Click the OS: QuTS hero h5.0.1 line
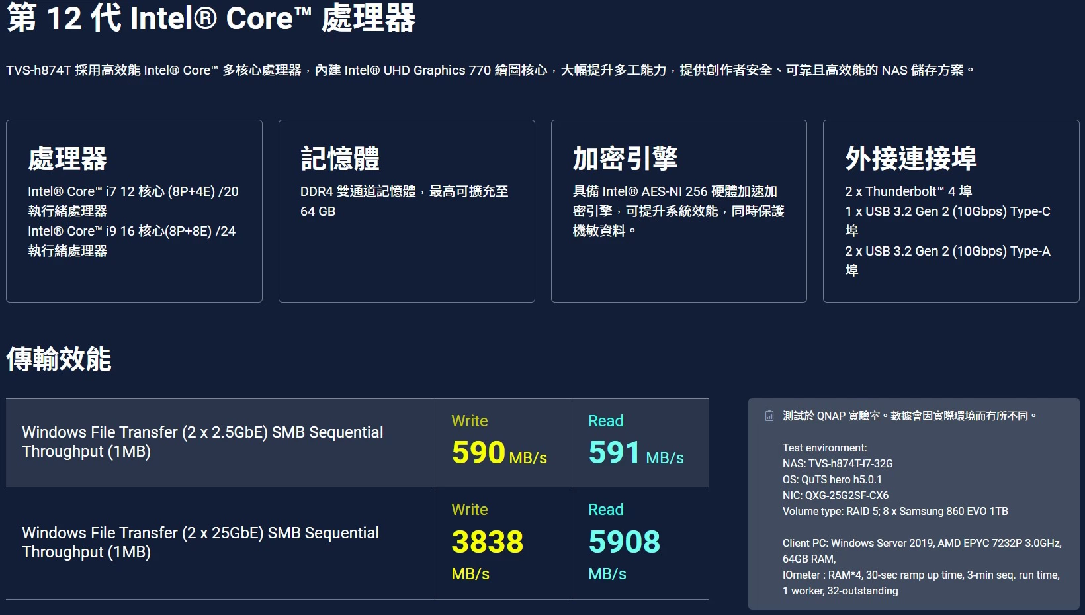 tap(832, 479)
